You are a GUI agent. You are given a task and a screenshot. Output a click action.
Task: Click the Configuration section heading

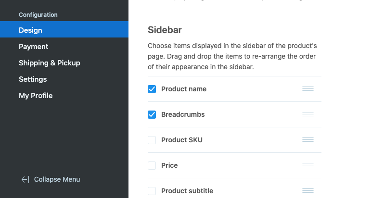(x=38, y=15)
